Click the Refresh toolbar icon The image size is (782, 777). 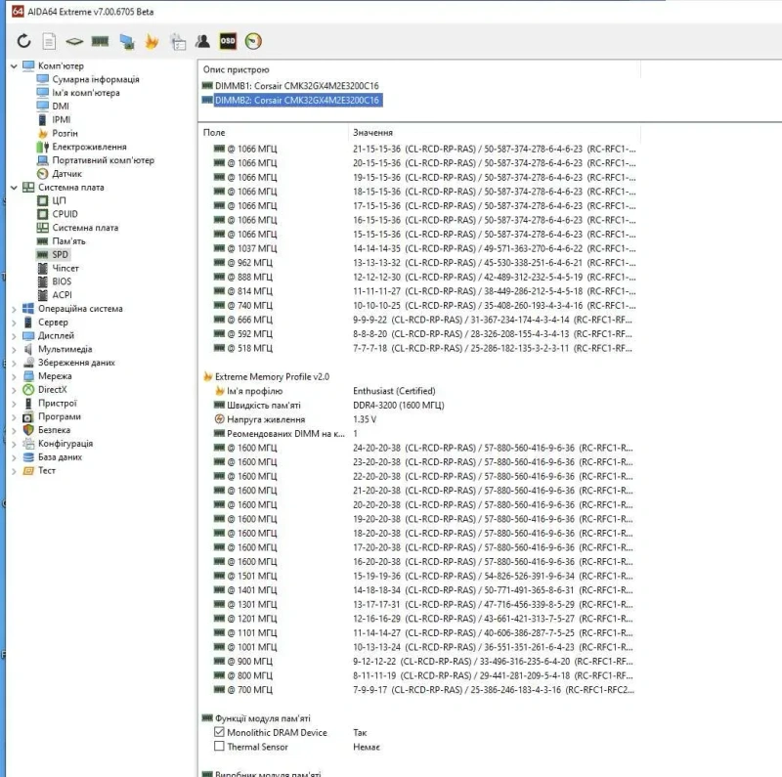point(23,41)
